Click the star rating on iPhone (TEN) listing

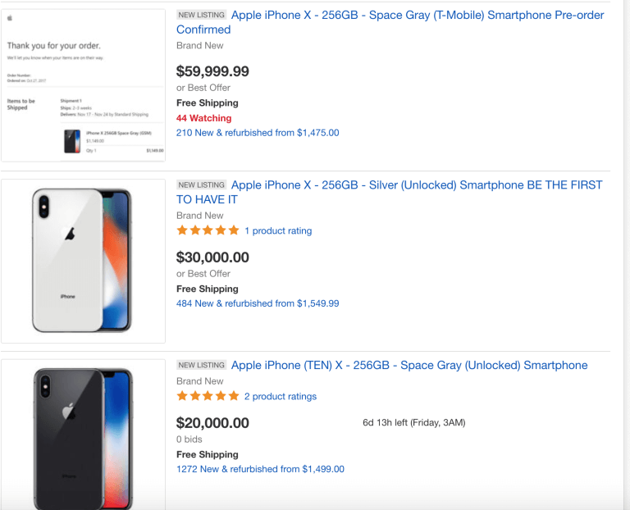coord(208,396)
